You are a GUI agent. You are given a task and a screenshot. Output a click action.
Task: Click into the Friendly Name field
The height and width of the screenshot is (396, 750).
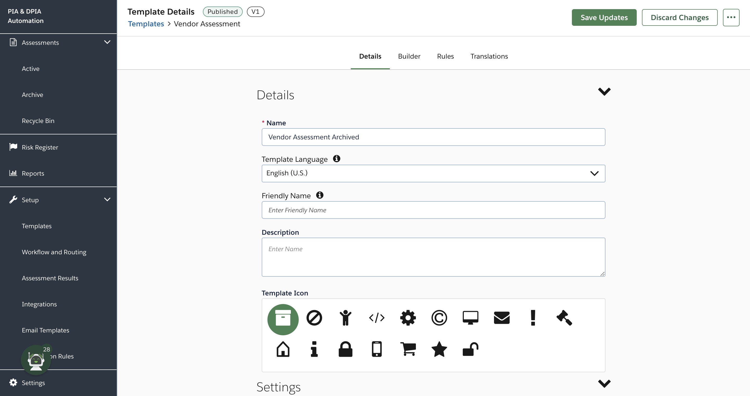click(x=433, y=210)
